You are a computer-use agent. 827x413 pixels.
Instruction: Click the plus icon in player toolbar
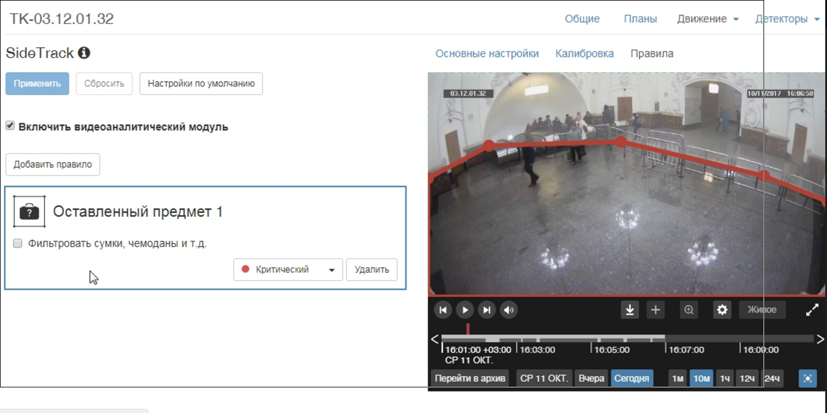(655, 310)
